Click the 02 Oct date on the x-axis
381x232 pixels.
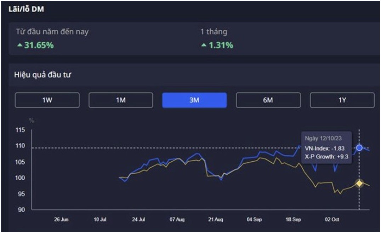tap(332, 220)
